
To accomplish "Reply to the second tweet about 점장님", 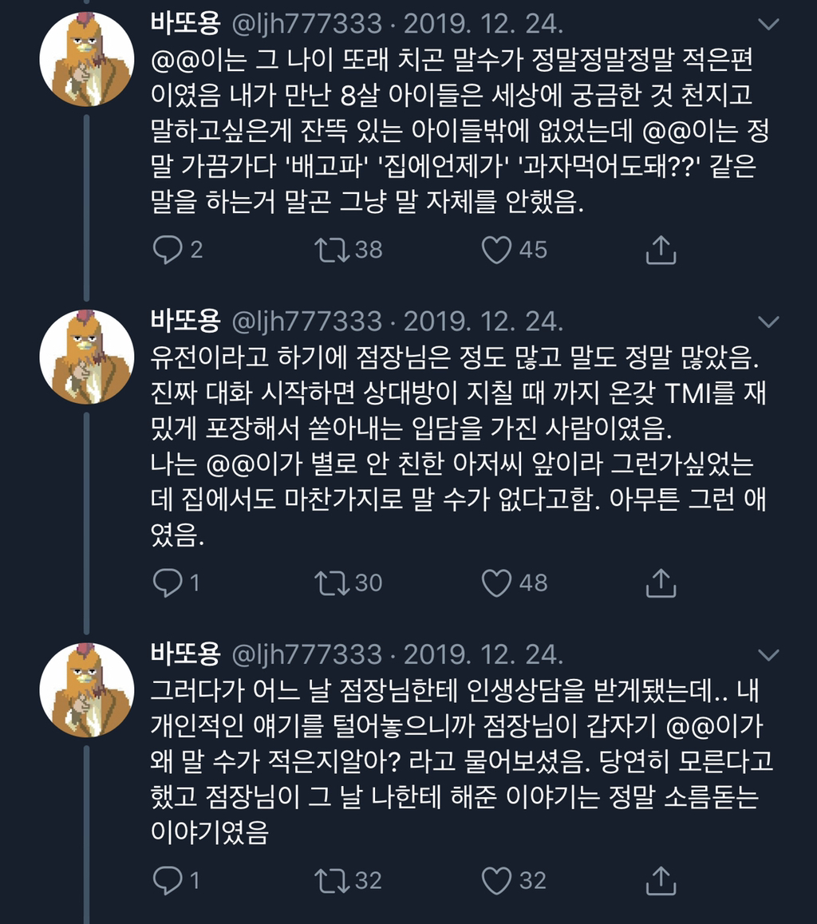I will pyautogui.click(x=168, y=583).
